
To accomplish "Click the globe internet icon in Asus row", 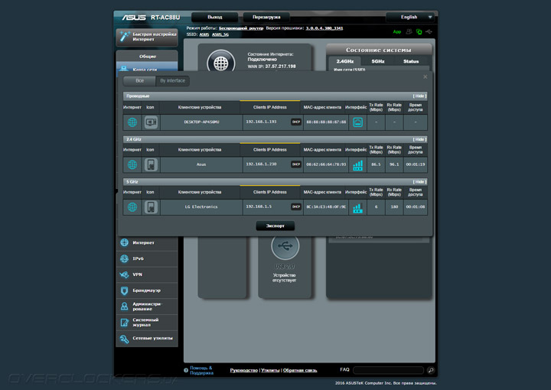I will 132,164.
